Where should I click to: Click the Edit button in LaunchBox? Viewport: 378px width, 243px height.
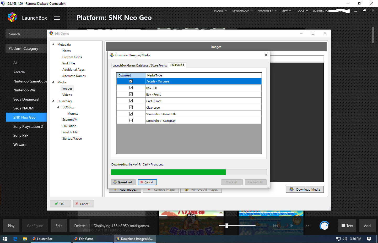coord(59,226)
